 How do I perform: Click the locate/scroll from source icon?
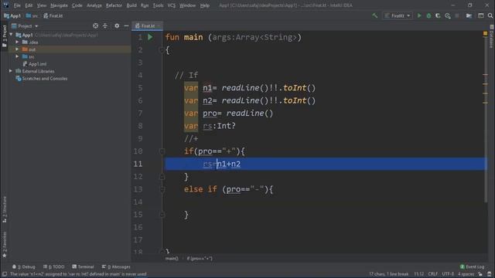[95, 25]
